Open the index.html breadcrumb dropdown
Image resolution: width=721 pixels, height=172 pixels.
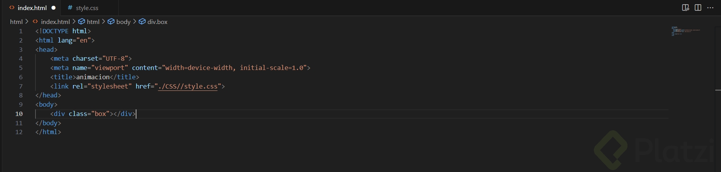point(55,22)
